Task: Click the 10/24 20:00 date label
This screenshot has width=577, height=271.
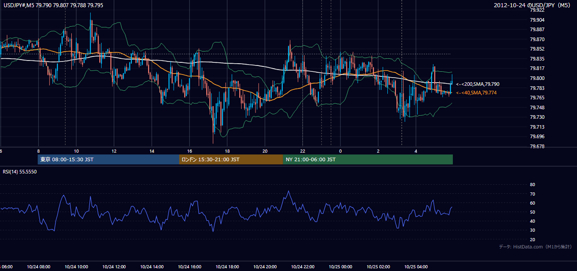Action: [x=265, y=266]
